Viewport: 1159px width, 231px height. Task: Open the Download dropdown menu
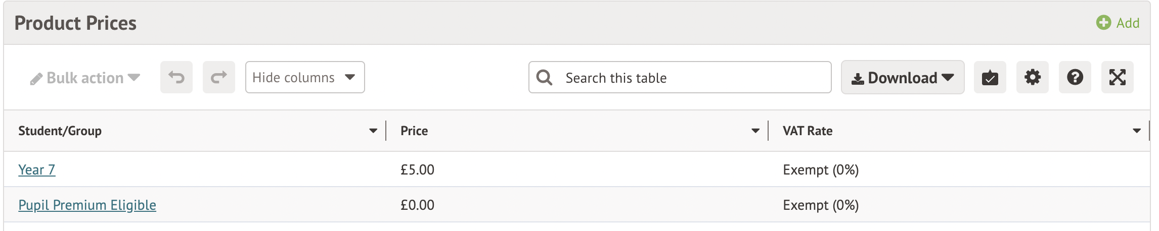(902, 78)
